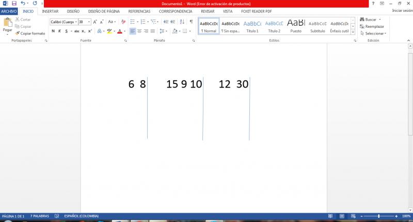
Task: Click the vertical scrollbar down arrow
Action: coord(410,210)
